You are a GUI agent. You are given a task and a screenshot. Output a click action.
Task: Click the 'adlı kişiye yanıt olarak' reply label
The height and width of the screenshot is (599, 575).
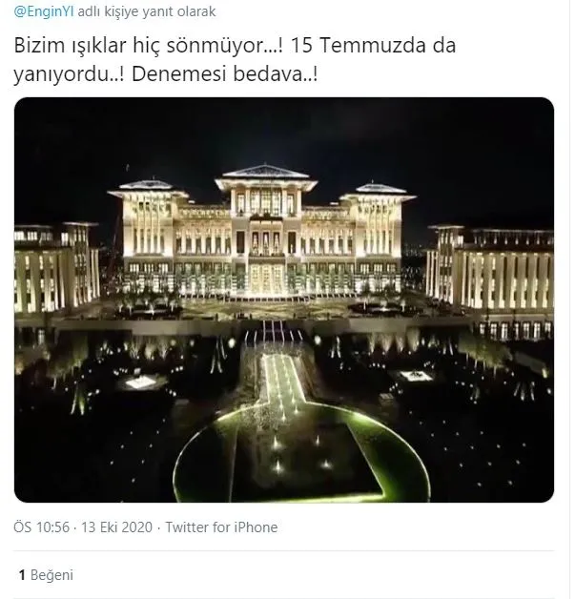pyautogui.click(x=147, y=11)
